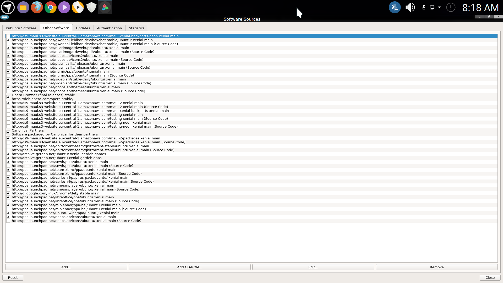Expand the system tray hidden icons arrow
Viewport: 503px width, 283px height.
439,7
